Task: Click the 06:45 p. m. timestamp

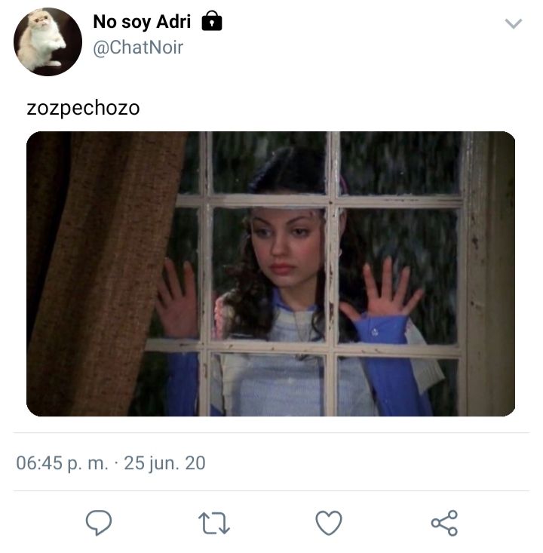Action: pyautogui.click(x=62, y=462)
